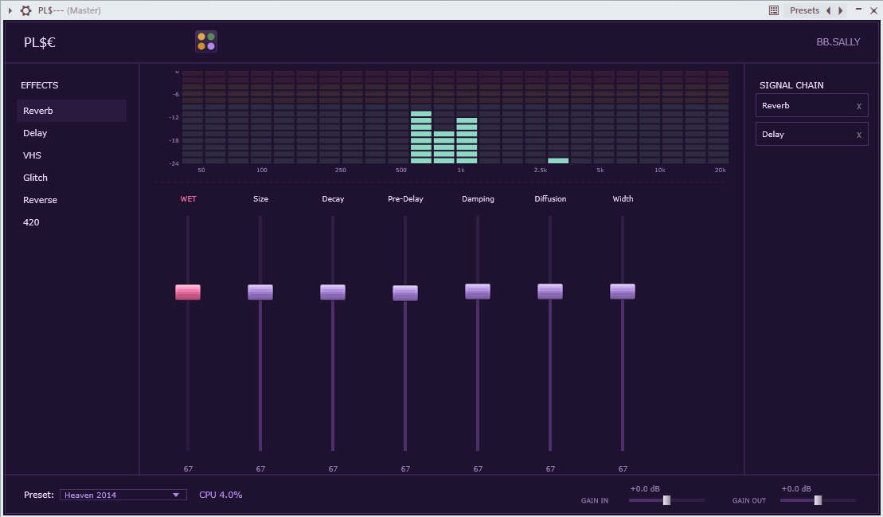
Task: Close the plugin window
Action: [873, 10]
